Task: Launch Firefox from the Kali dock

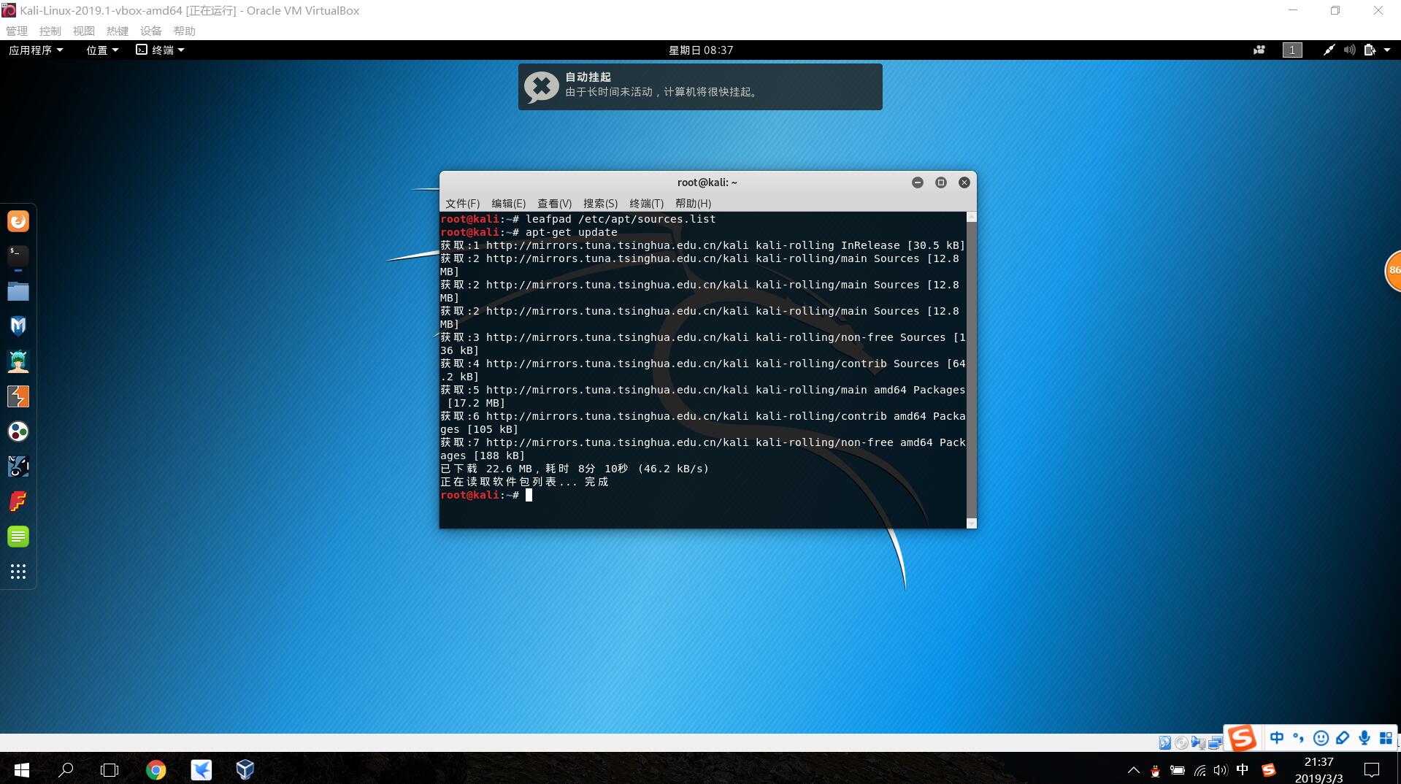Action: (18, 221)
